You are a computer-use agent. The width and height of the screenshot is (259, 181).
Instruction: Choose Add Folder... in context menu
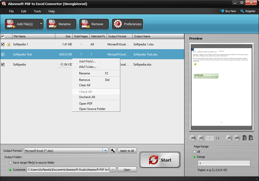click(x=96, y=67)
